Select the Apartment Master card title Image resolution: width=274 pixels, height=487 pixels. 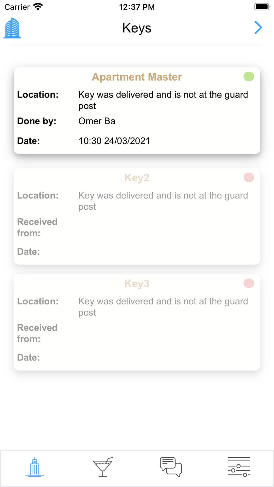(137, 77)
